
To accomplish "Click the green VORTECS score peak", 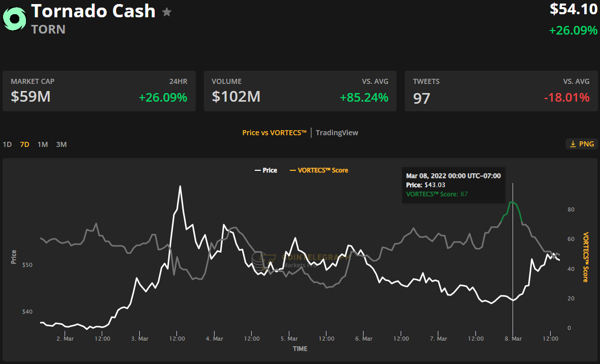I will coord(513,203).
